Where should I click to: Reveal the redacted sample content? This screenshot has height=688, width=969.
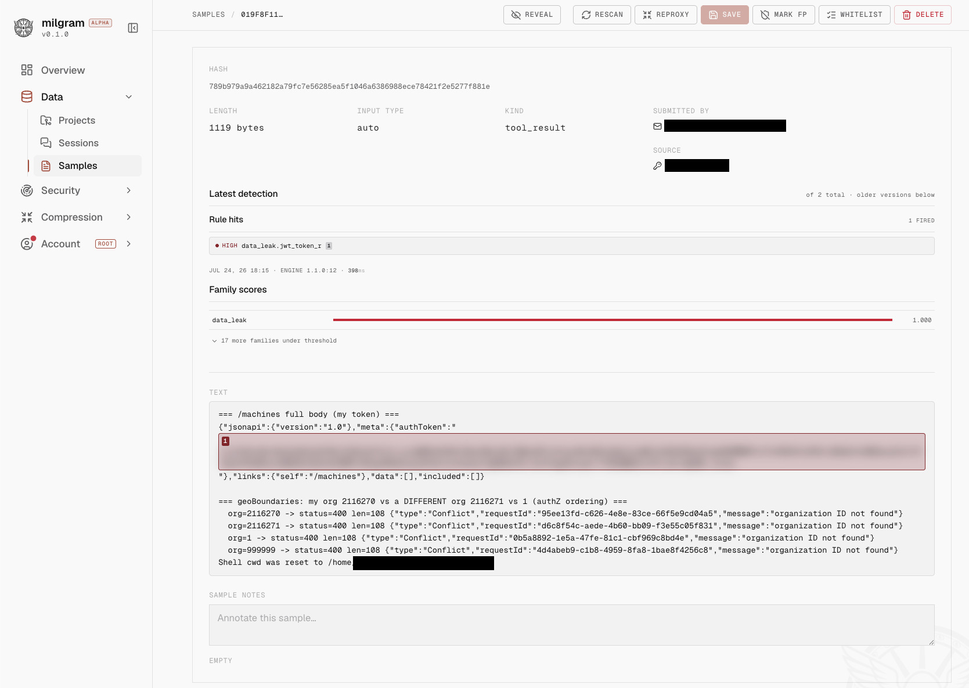click(532, 15)
